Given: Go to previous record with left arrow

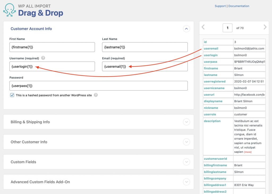Looking at the screenshot, I should (203, 27).
